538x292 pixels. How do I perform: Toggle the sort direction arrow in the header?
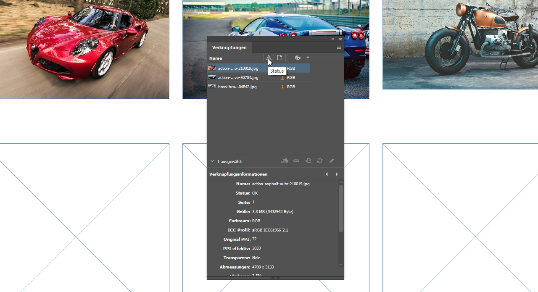tap(308, 57)
